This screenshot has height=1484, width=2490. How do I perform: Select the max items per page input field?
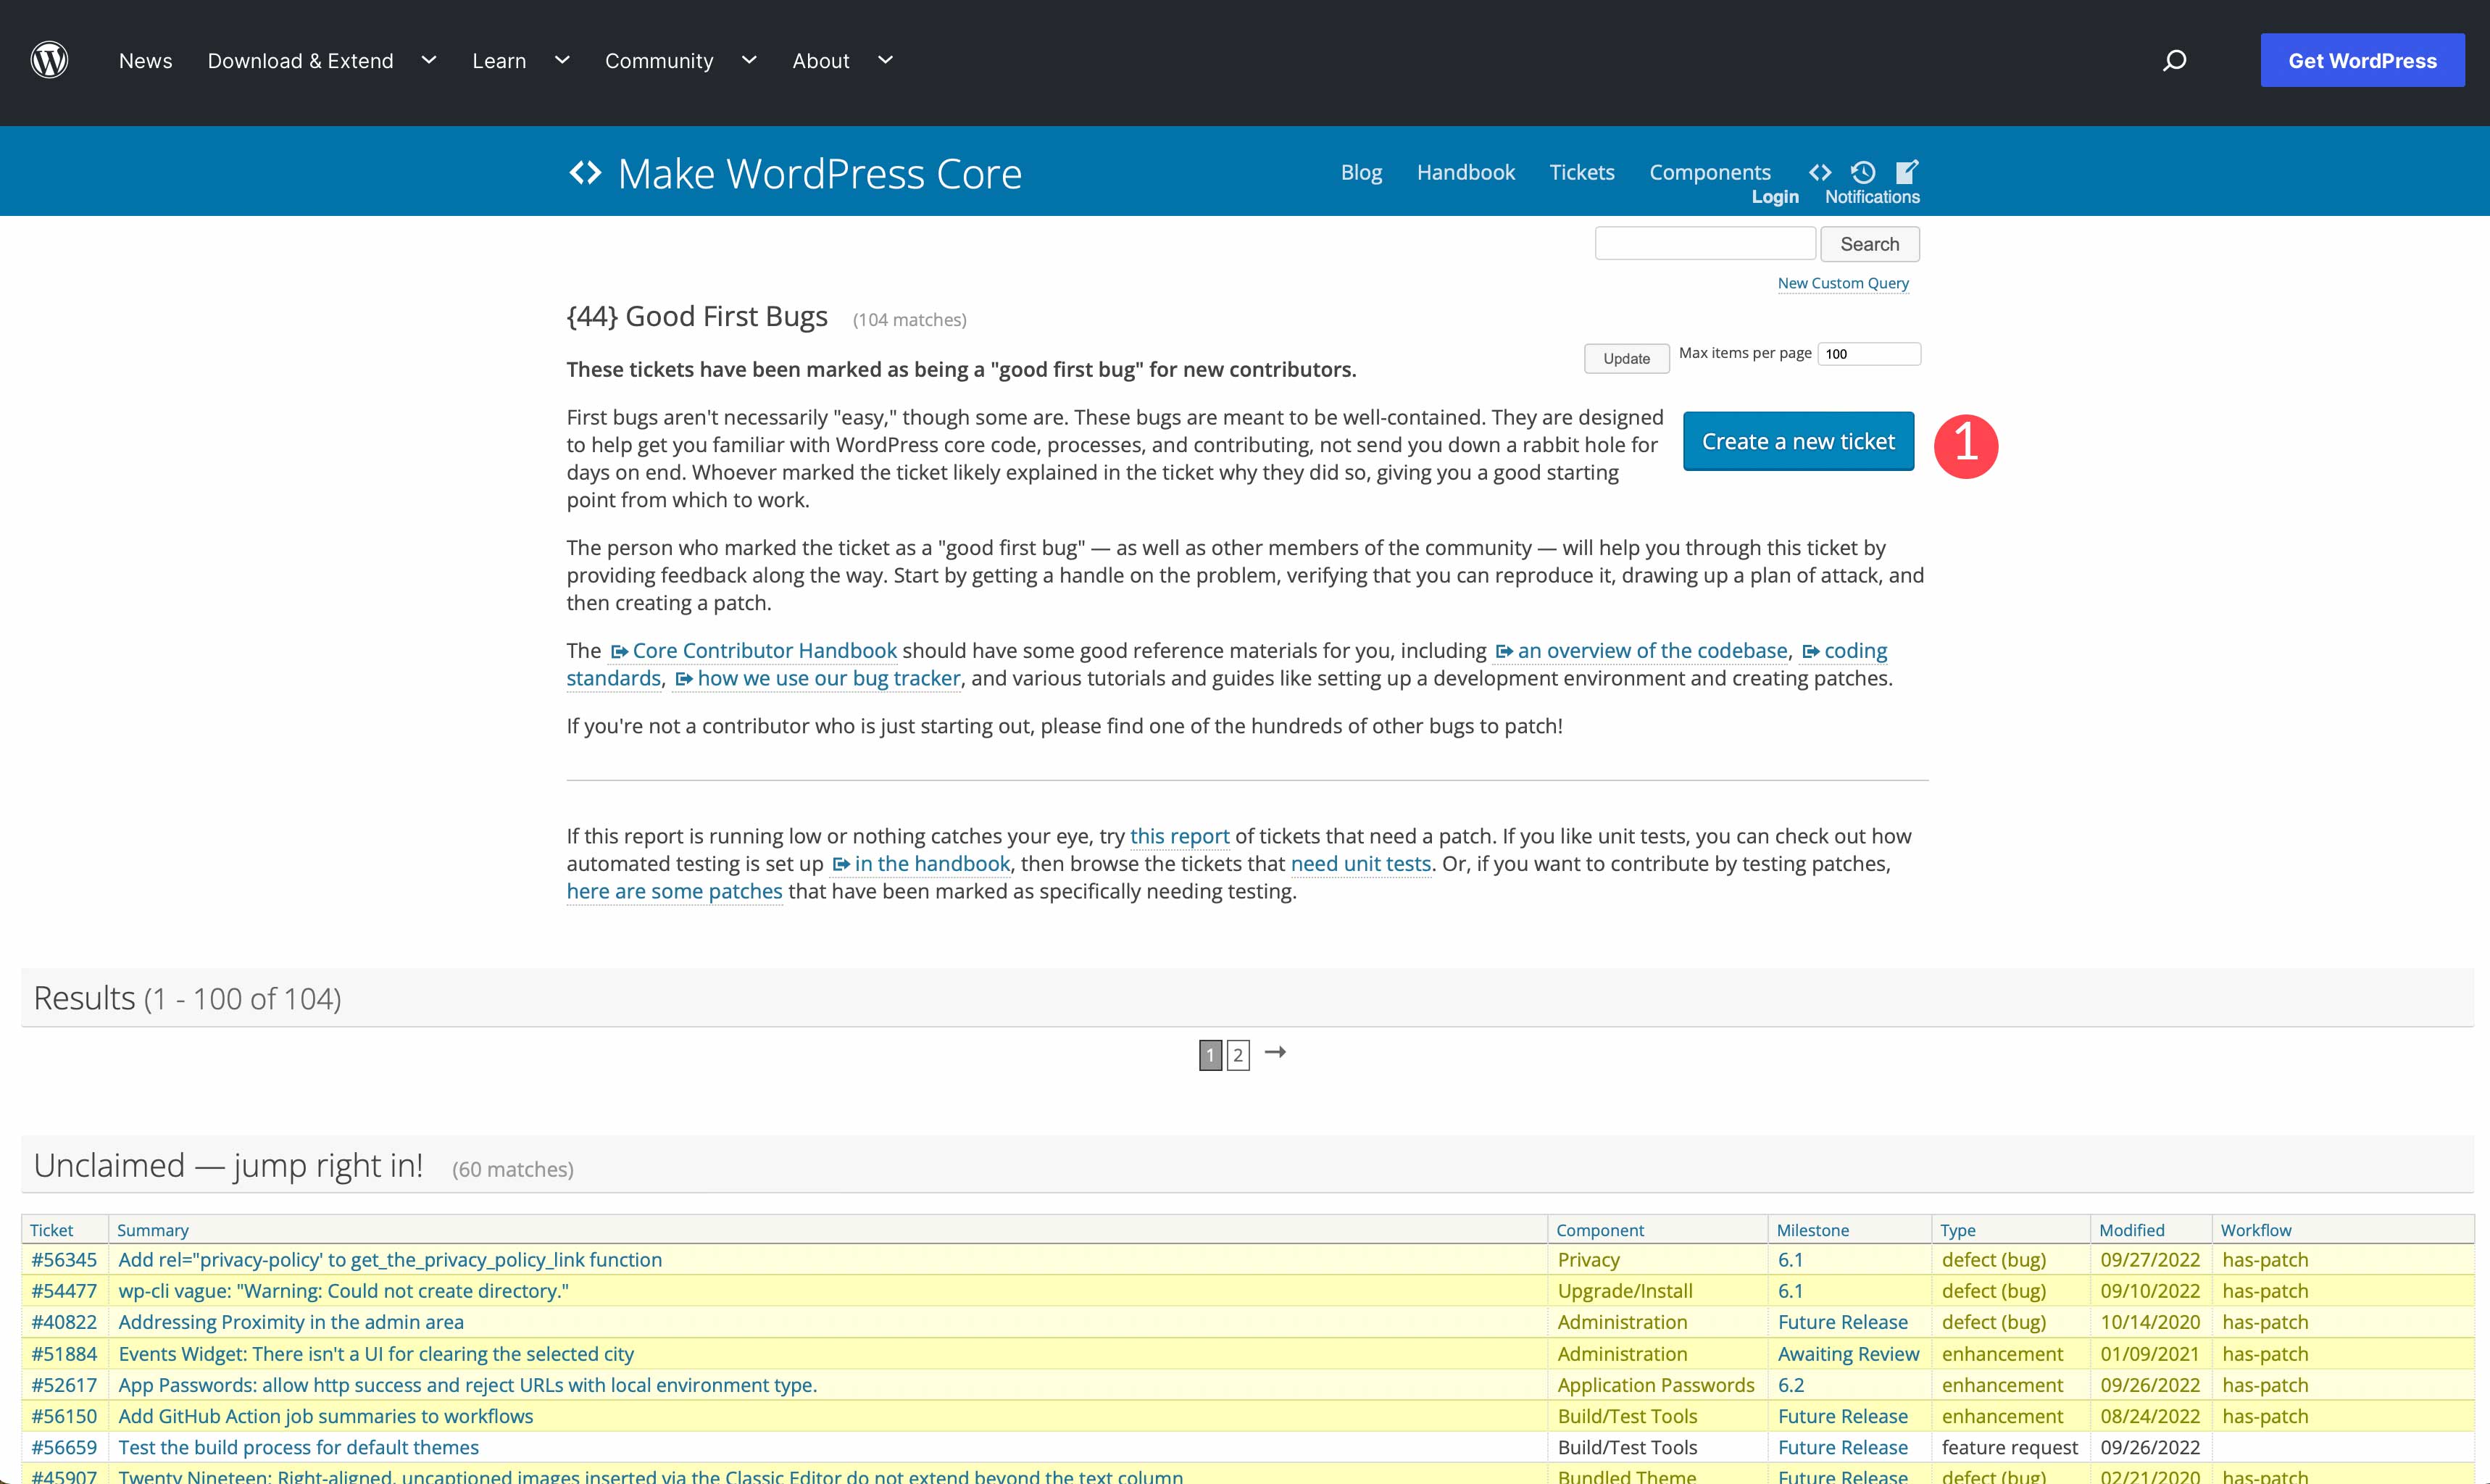coord(1870,354)
